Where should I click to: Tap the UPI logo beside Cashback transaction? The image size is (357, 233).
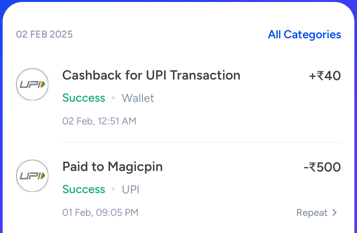click(x=32, y=84)
